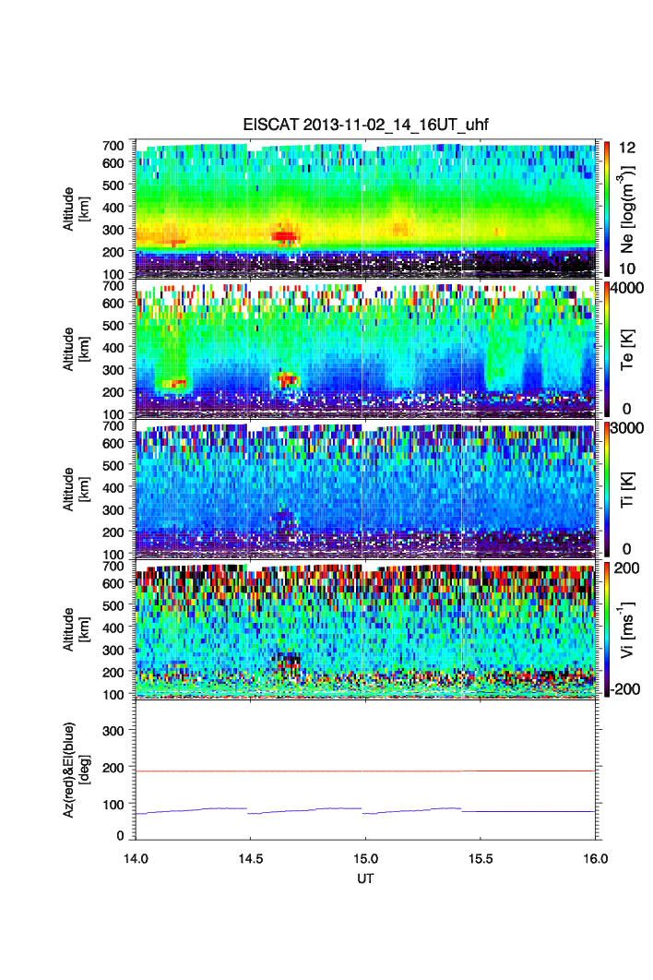Click the Altitude label of the Vi panel
This screenshot has width=653, height=980.
[x=77, y=629]
